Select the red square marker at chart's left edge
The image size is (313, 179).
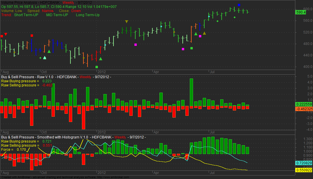tap(2, 36)
